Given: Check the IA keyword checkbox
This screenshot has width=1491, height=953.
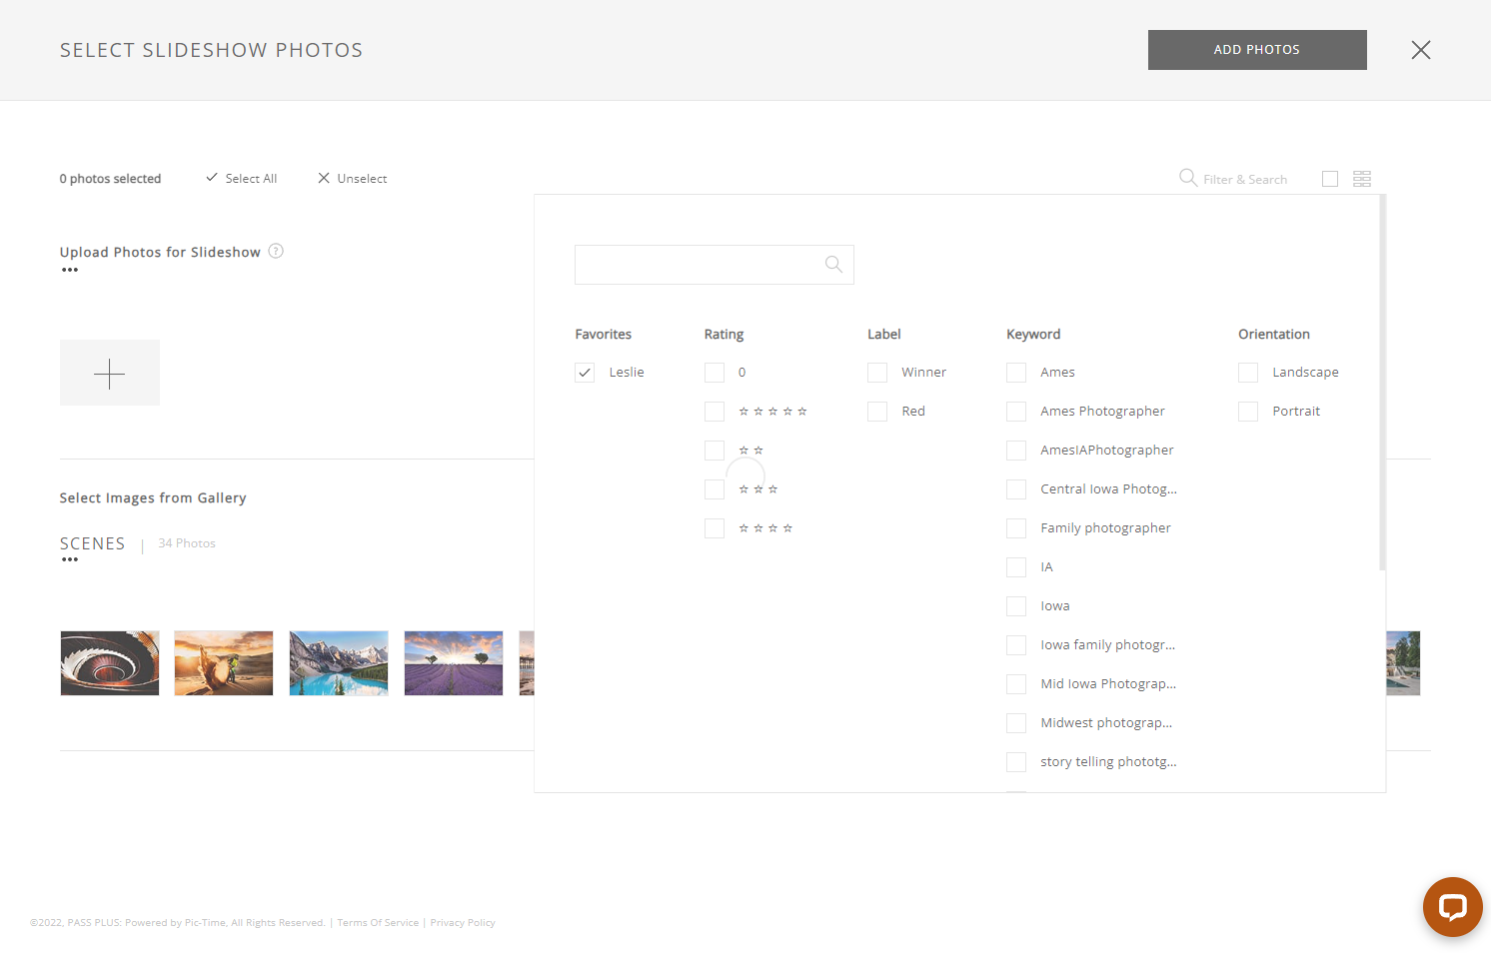Looking at the screenshot, I should pos(1016,567).
